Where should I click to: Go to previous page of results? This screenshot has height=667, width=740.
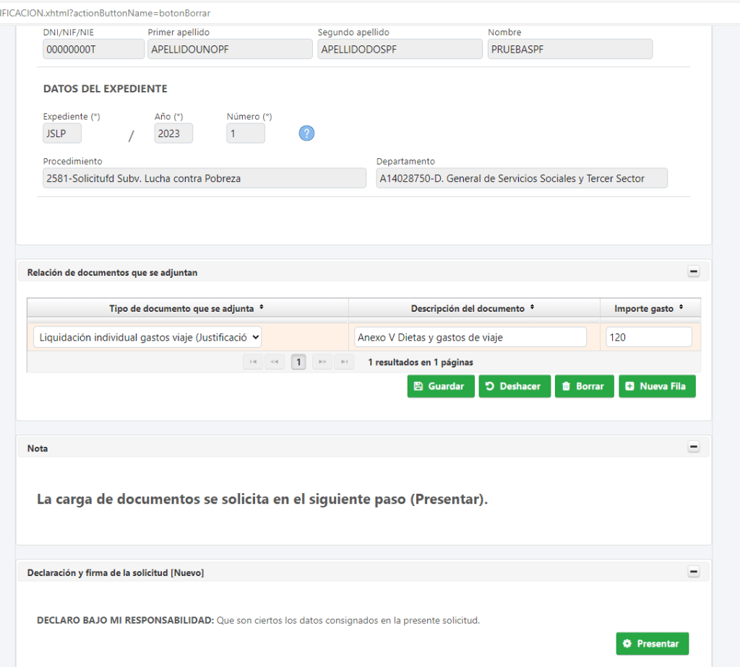click(x=275, y=362)
